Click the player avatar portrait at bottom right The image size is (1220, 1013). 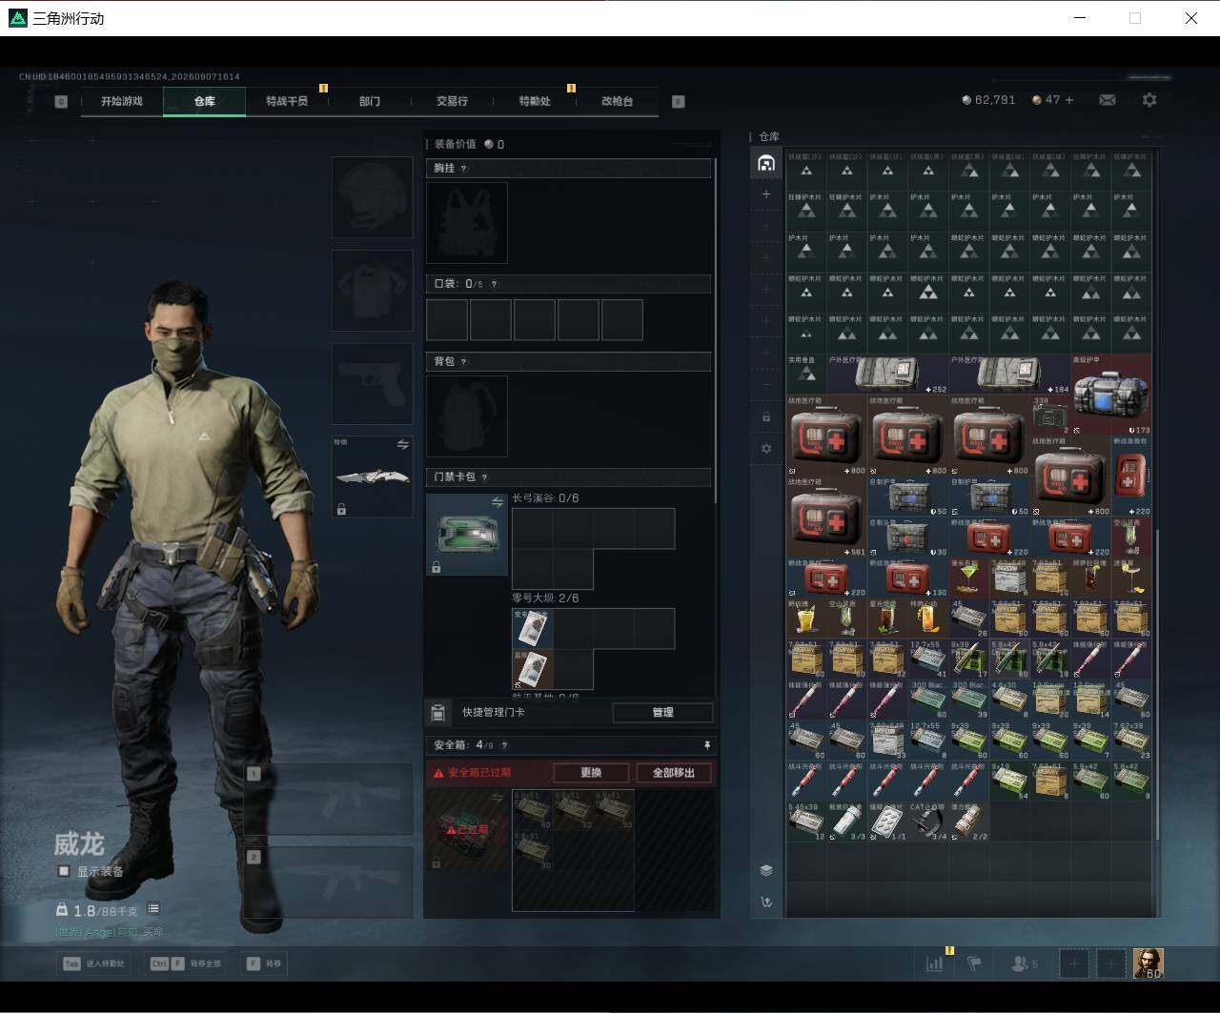pos(1148,963)
